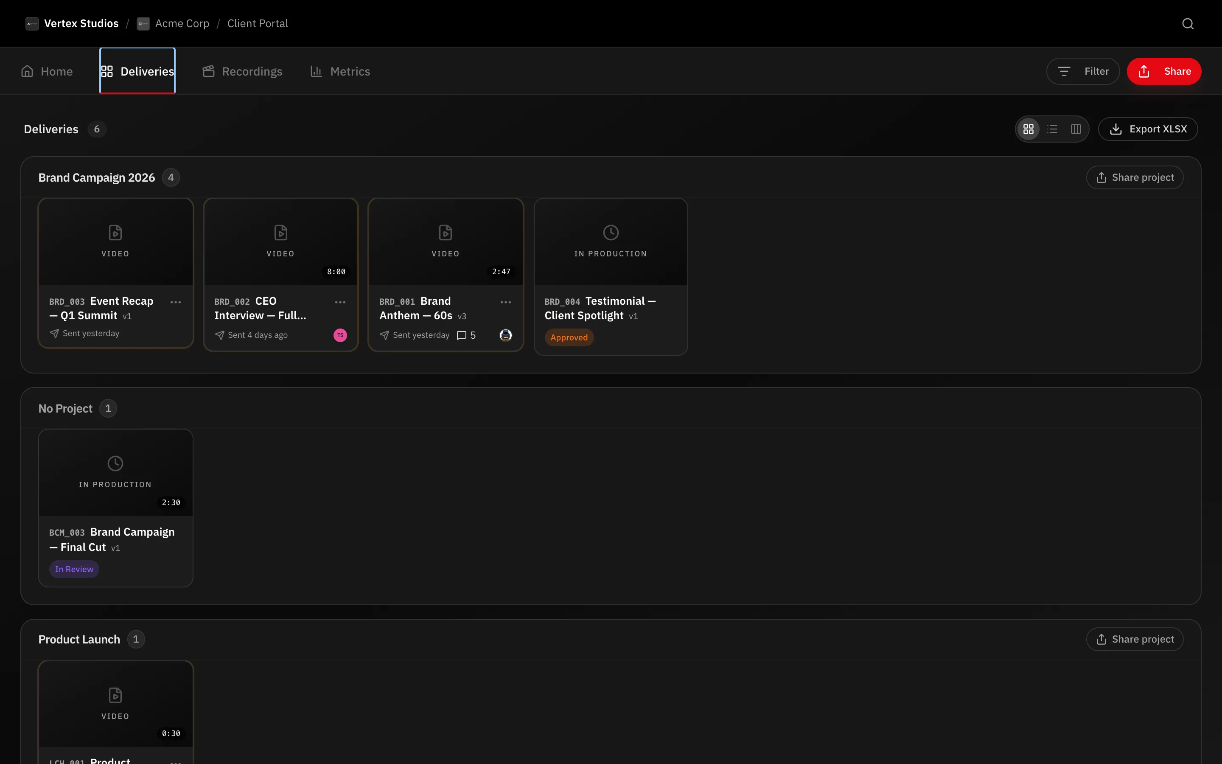1222x764 pixels.
Task: Select the Deliveries tab
Action: [x=137, y=72]
